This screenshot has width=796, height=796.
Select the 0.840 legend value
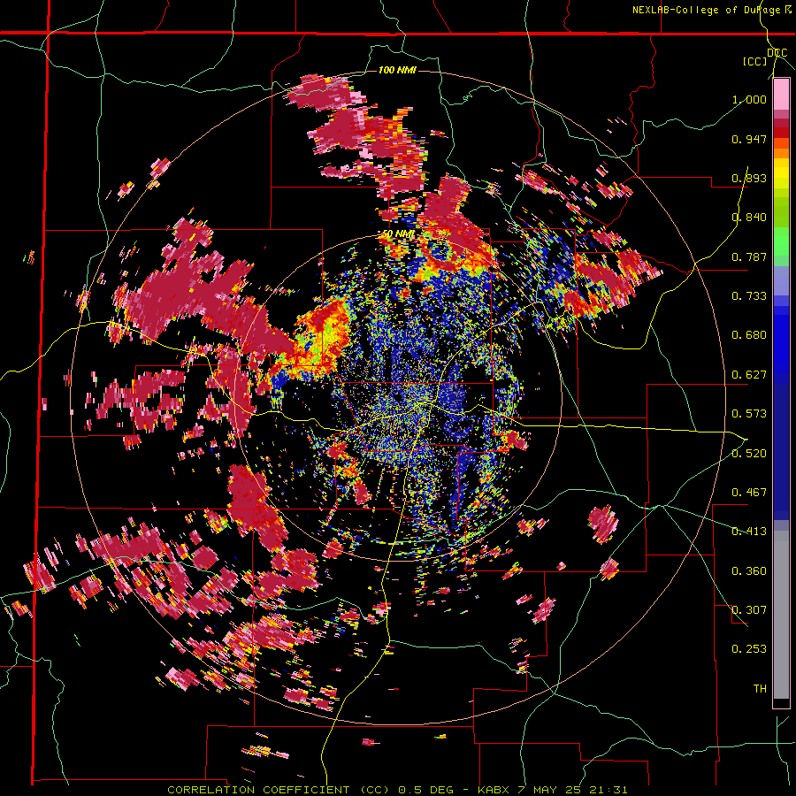[749, 218]
